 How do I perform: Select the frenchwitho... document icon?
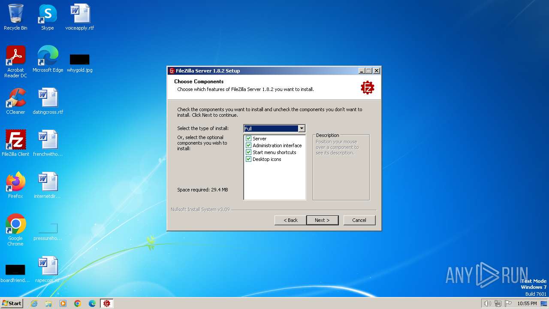[48, 143]
